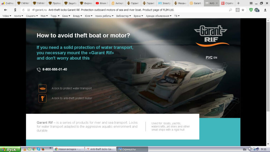The image size is (270, 152).
Task: Click 'How to avoid theft boat or motor?' heading
Action: (x=83, y=36)
